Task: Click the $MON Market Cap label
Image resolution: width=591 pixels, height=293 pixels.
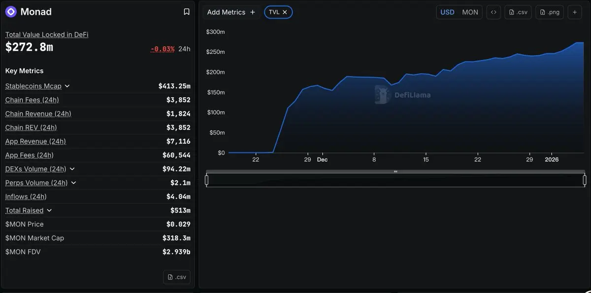Action: [x=35, y=238]
